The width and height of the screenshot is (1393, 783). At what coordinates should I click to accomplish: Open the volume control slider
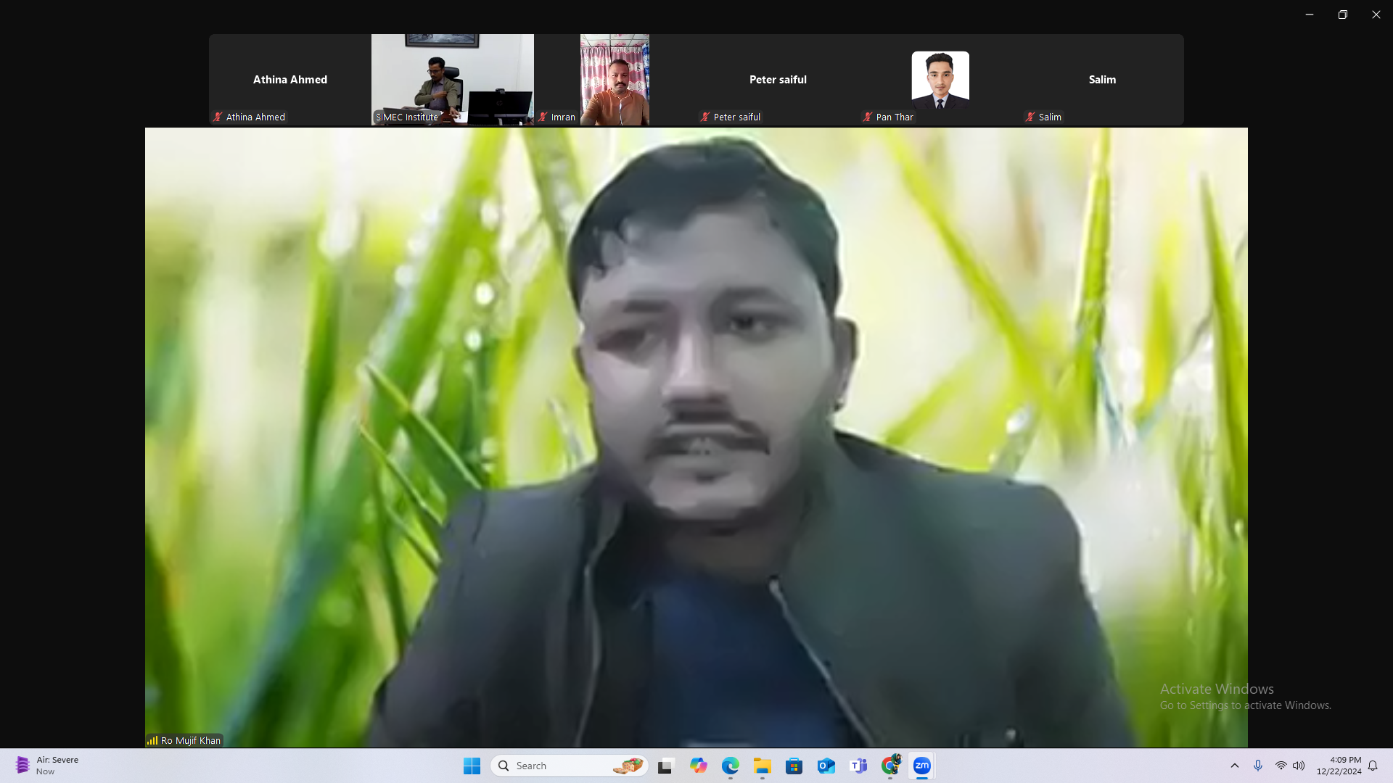click(x=1298, y=765)
